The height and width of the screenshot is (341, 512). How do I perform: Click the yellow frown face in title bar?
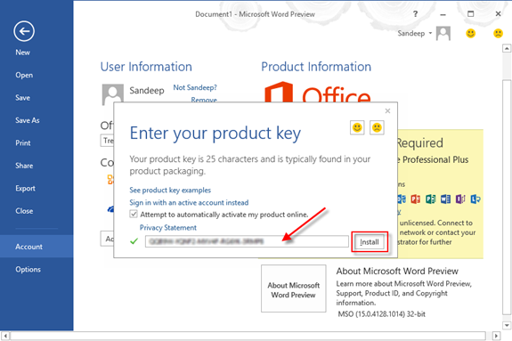click(x=498, y=33)
